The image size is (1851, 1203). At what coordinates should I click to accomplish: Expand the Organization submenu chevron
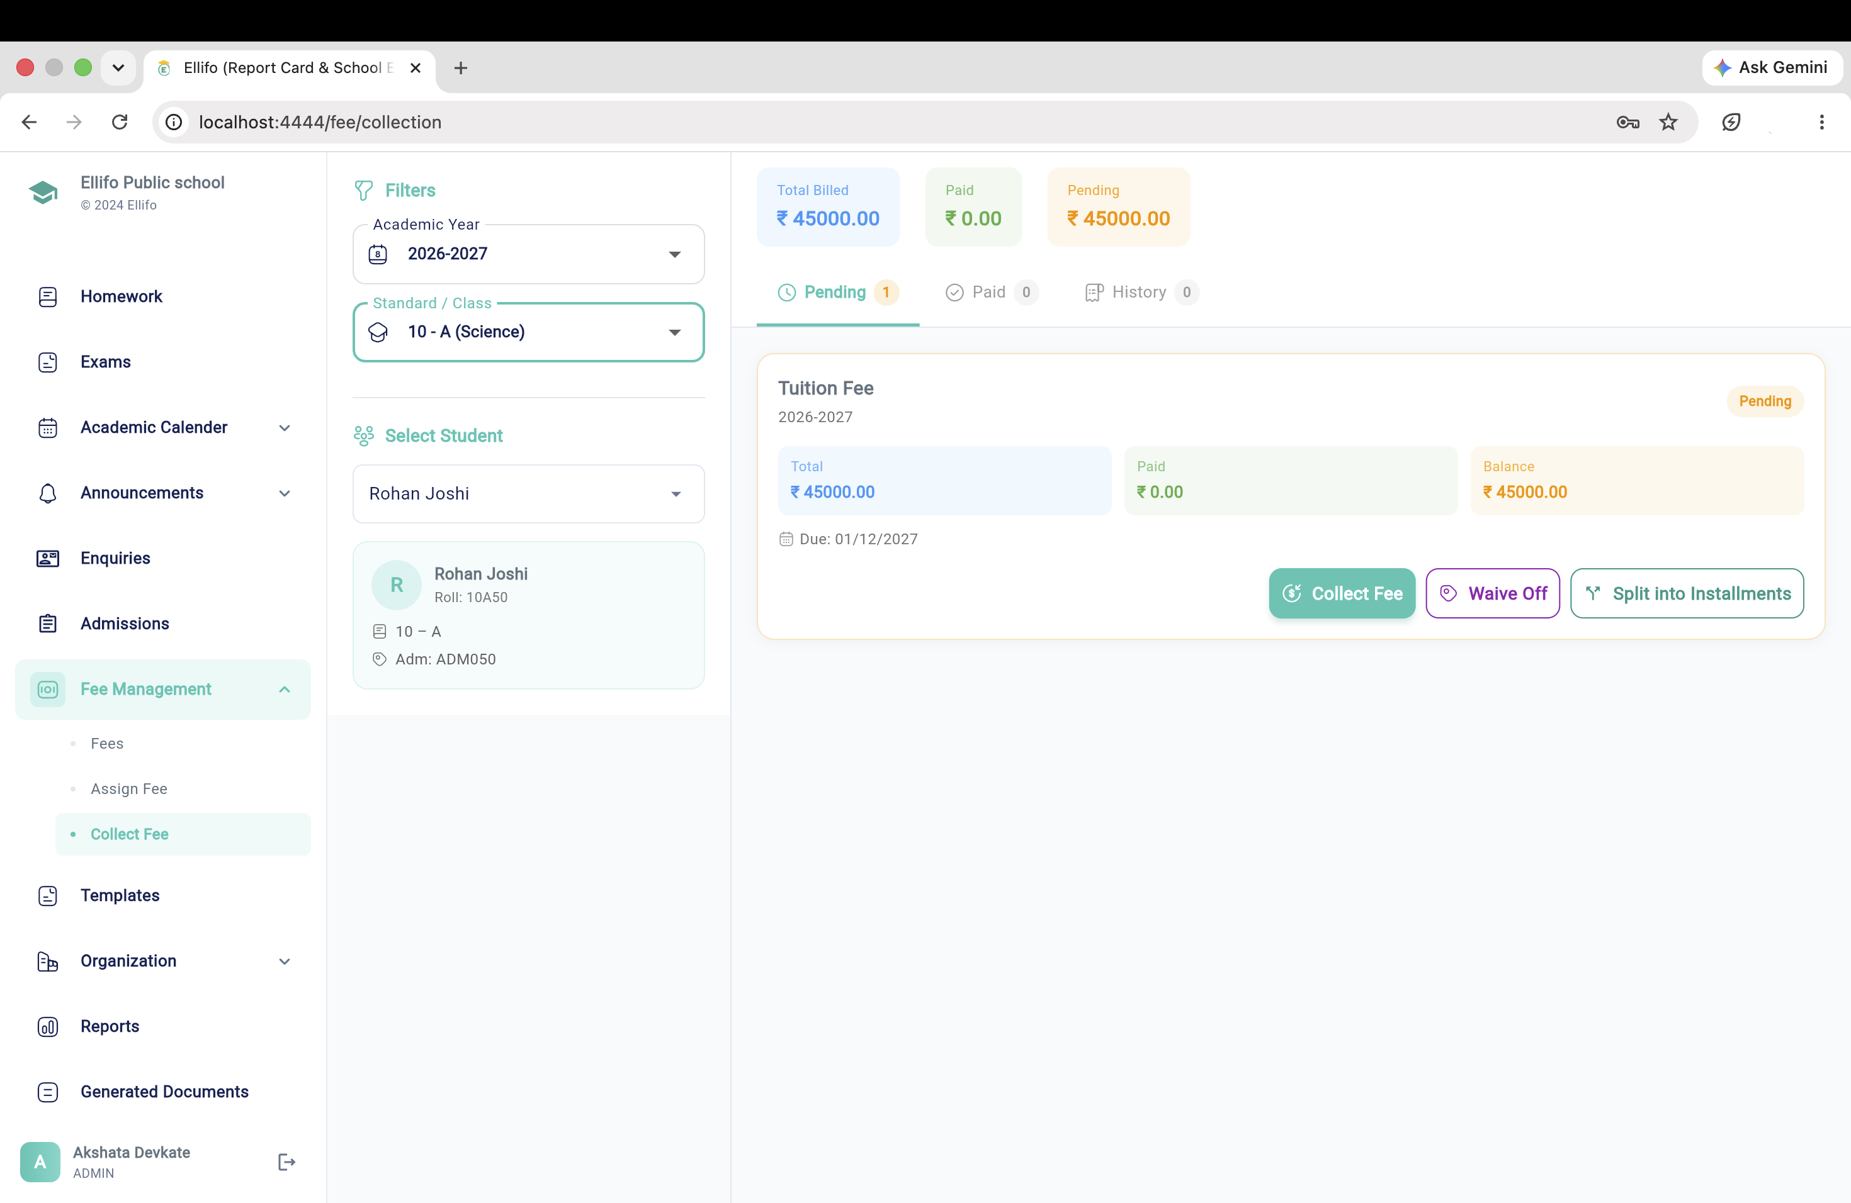pyautogui.click(x=285, y=961)
